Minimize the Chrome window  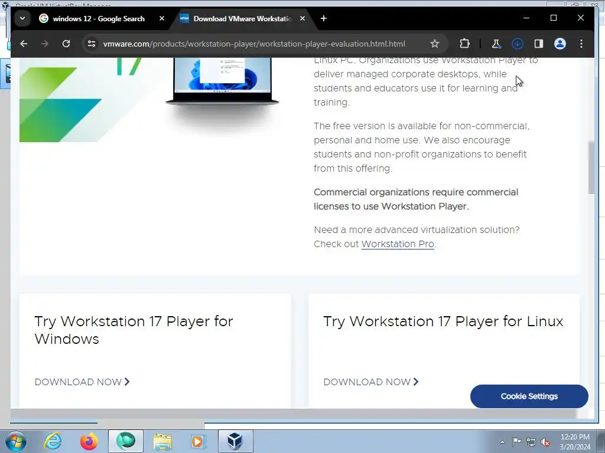pos(526,18)
